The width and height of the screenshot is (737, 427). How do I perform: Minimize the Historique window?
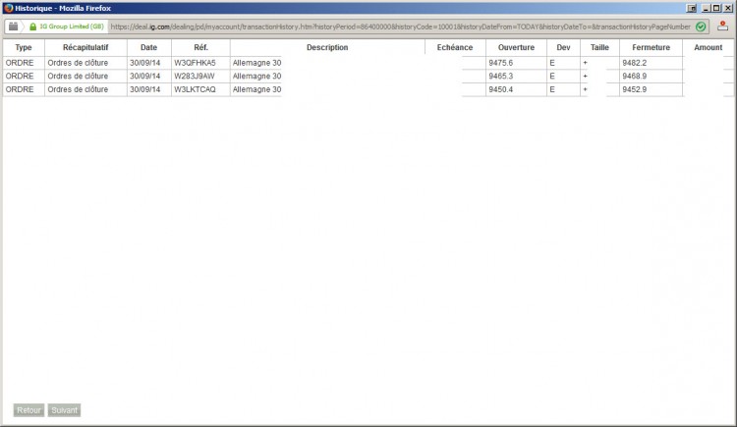pos(706,8)
